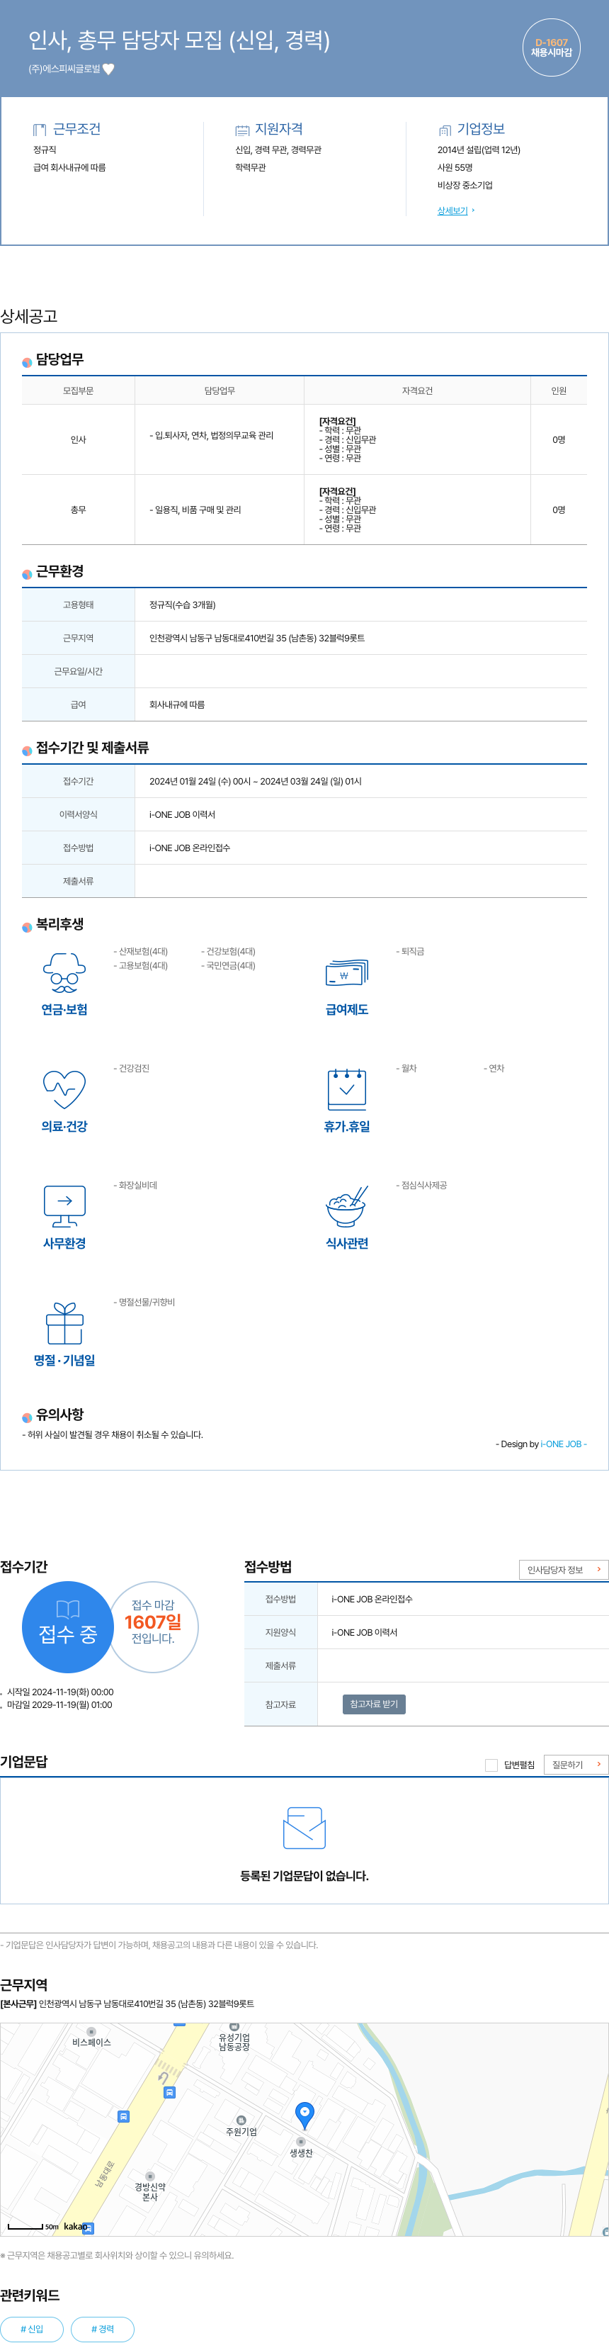Click the 총무 row in 모집부문 column
Screen dimensions: 609x2343
tap(78, 510)
